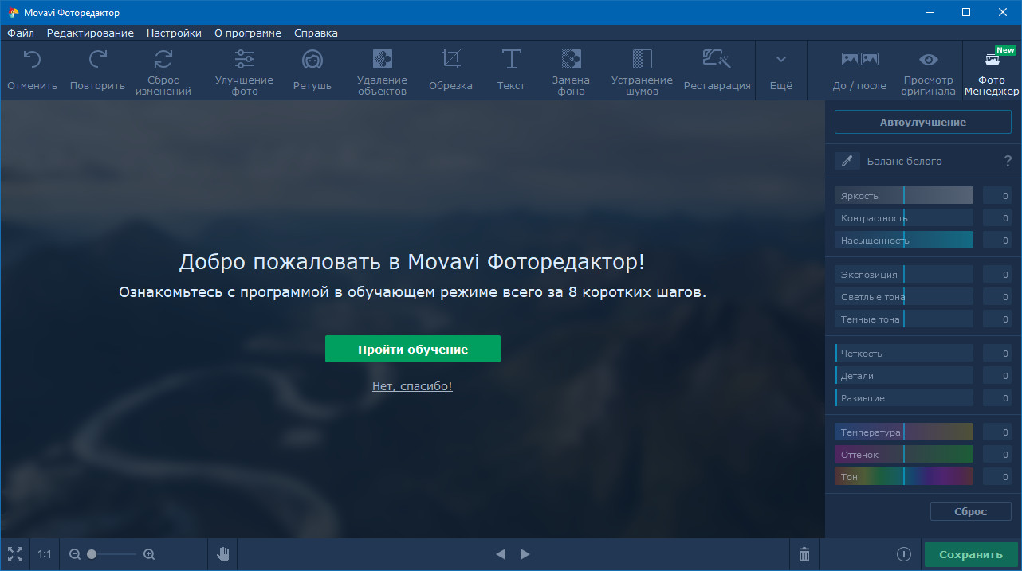Screen dimensions: 1022x571
Task: Click the Контрастность slider
Action: 904,217
